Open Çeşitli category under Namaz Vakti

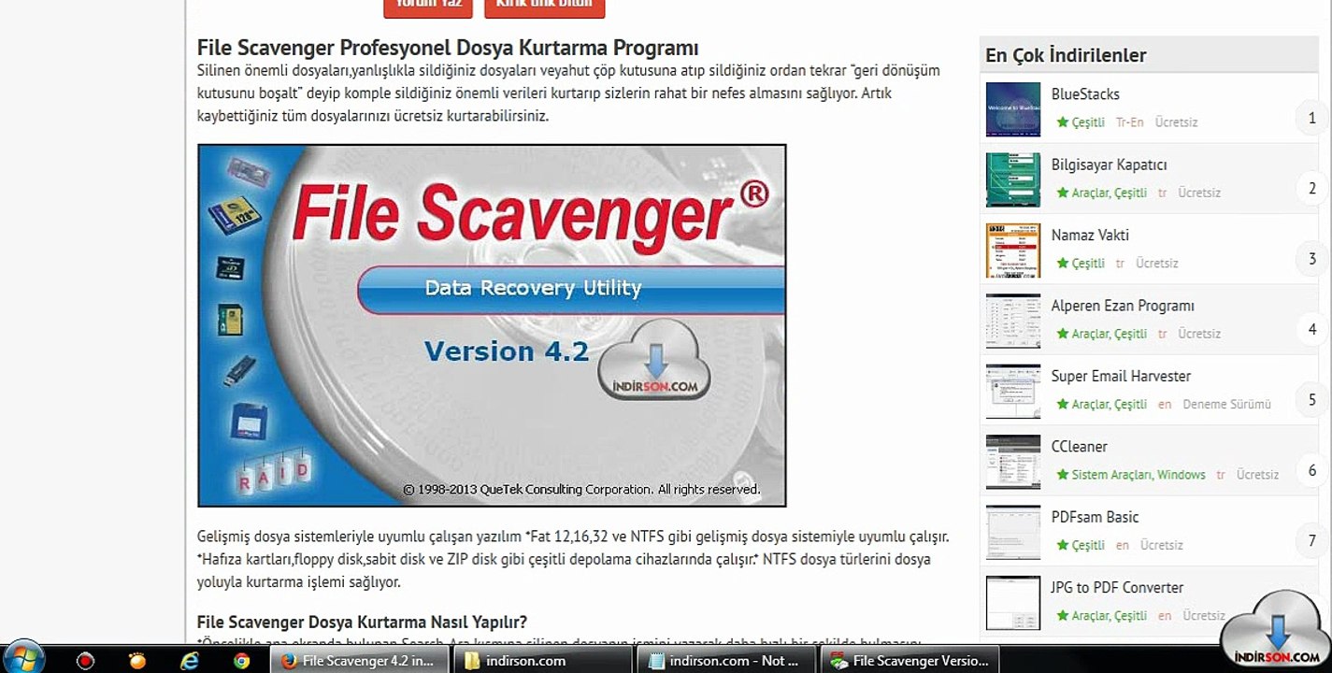click(x=1088, y=264)
